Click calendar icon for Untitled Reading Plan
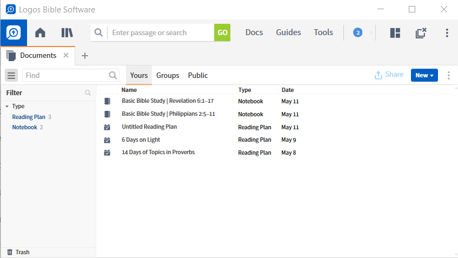This screenshot has height=258, width=458. pos(107,127)
